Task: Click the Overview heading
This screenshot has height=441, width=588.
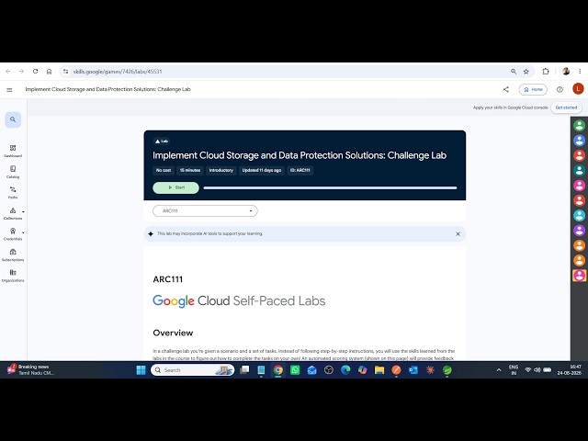Action: (173, 333)
